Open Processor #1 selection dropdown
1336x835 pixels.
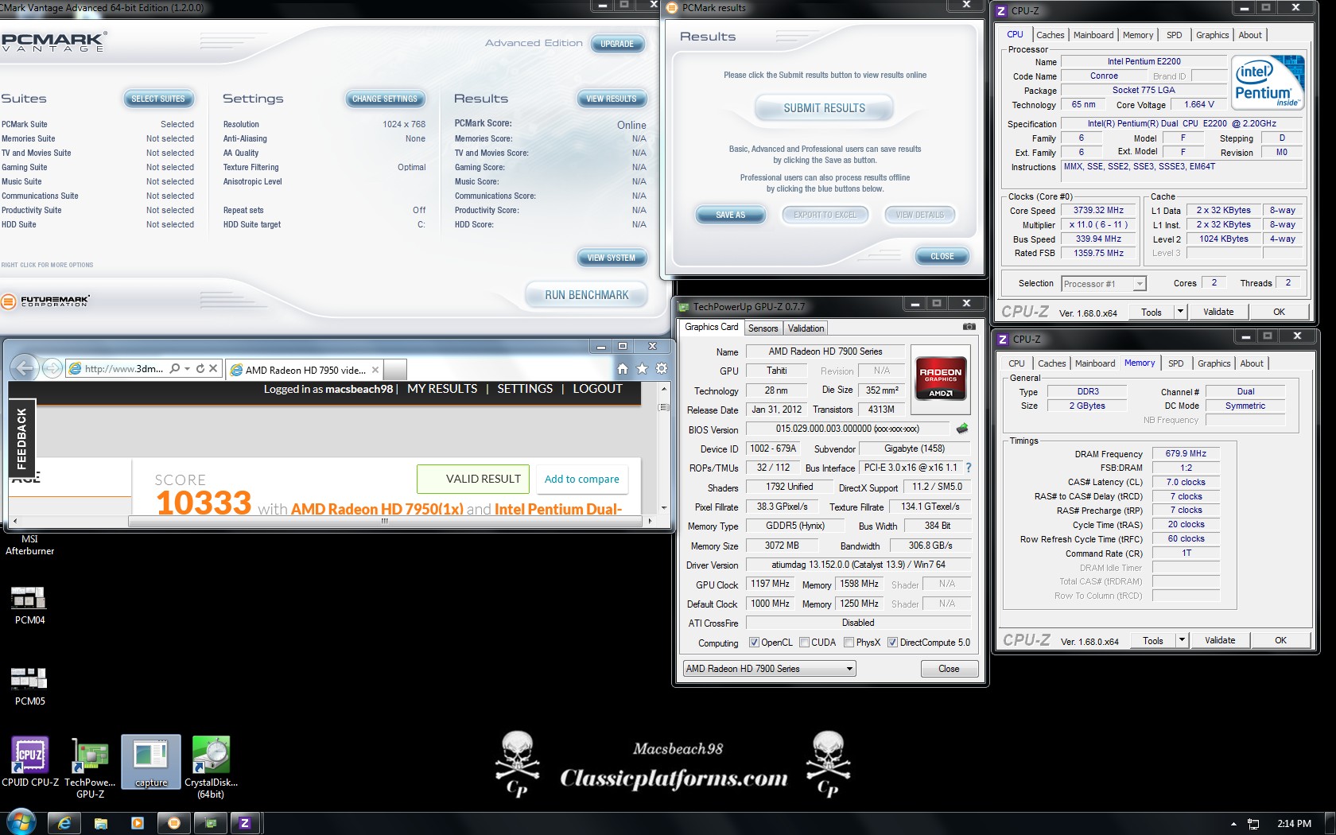click(x=1103, y=284)
